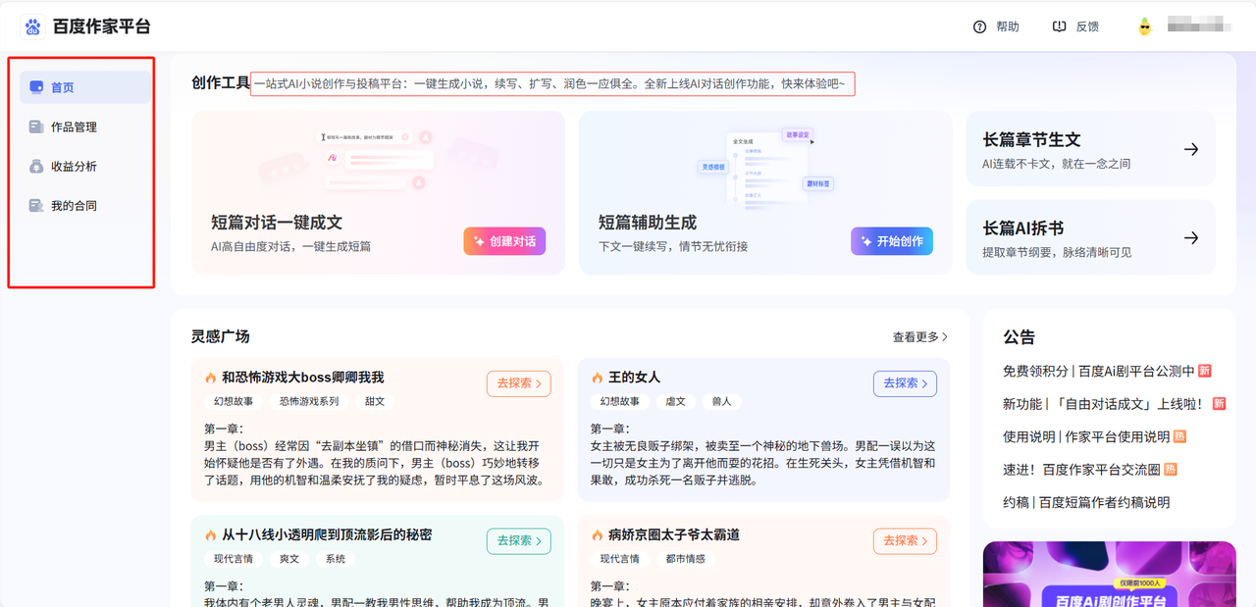
Task: Click the 都市情感 tag
Action: pyautogui.click(x=685, y=559)
